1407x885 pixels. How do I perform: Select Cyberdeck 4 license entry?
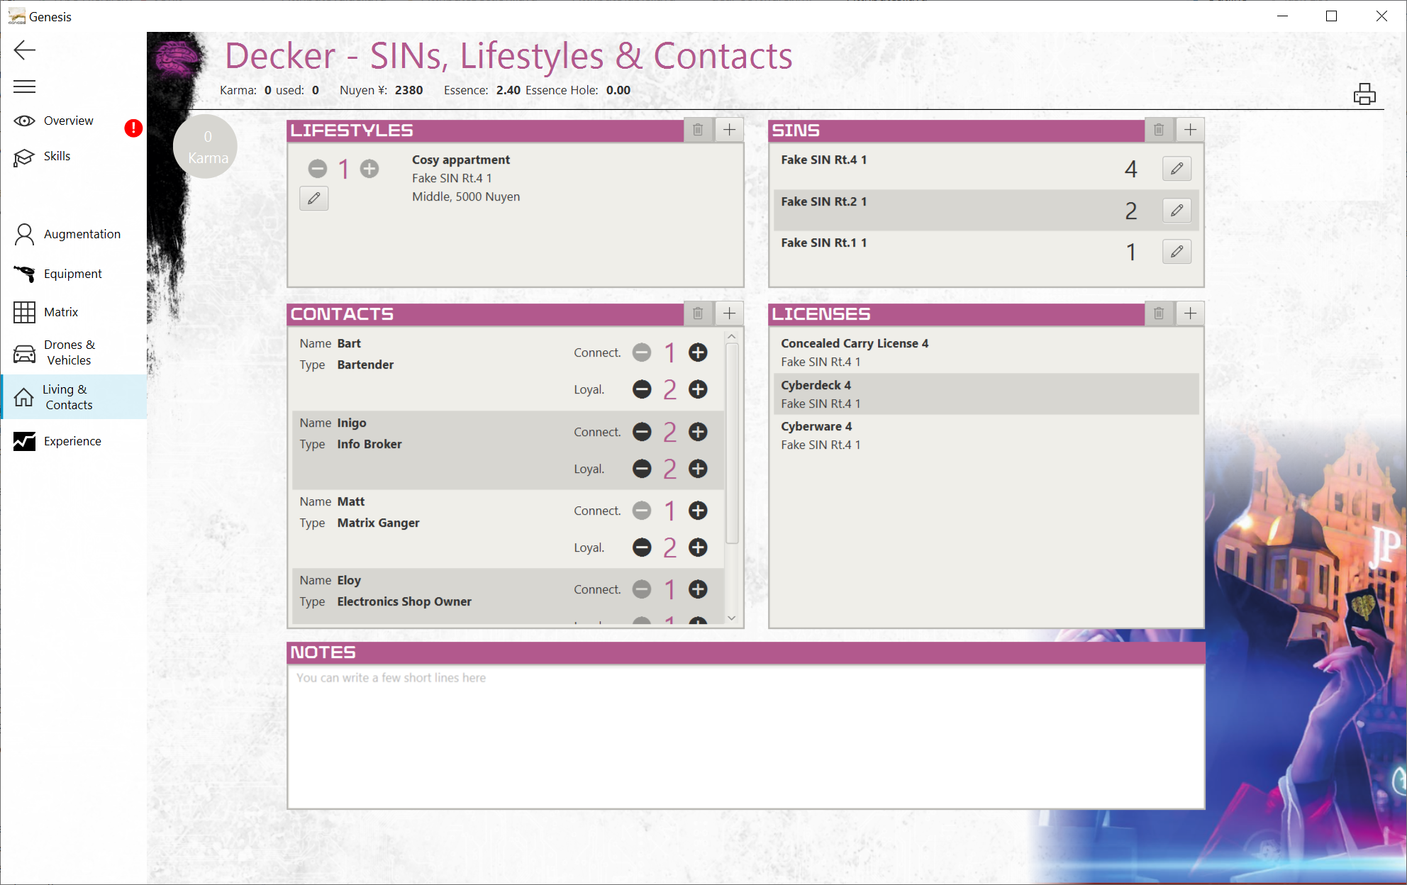coord(986,394)
